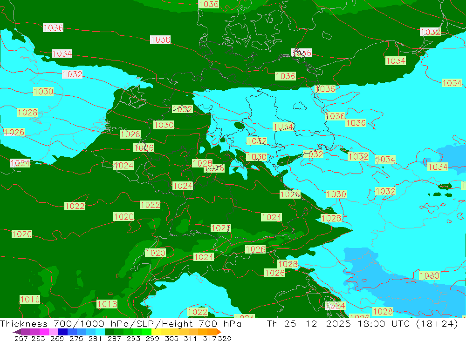This screenshot has width=466, height=341.
Task: Click the legend value 275
Action: coord(76,338)
